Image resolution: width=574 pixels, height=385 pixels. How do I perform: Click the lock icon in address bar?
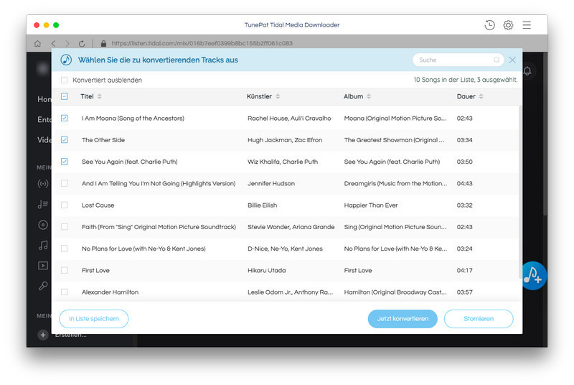click(103, 44)
